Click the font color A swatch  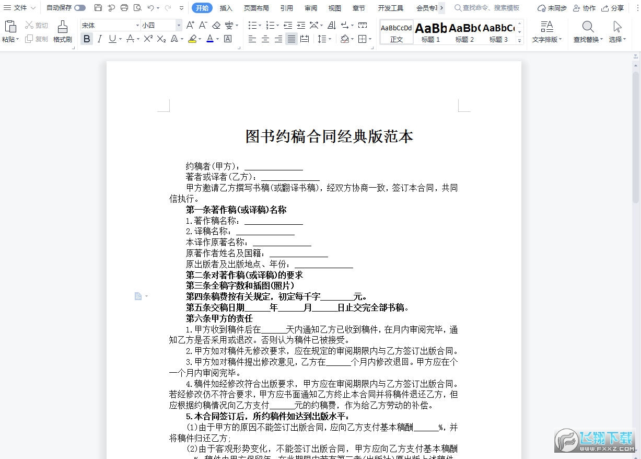[x=209, y=39]
